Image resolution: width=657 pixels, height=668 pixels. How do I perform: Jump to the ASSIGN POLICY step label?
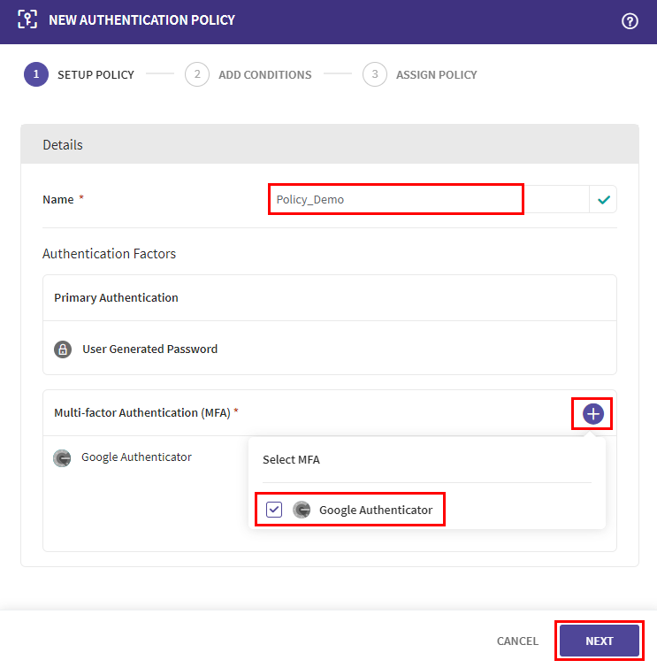point(436,75)
